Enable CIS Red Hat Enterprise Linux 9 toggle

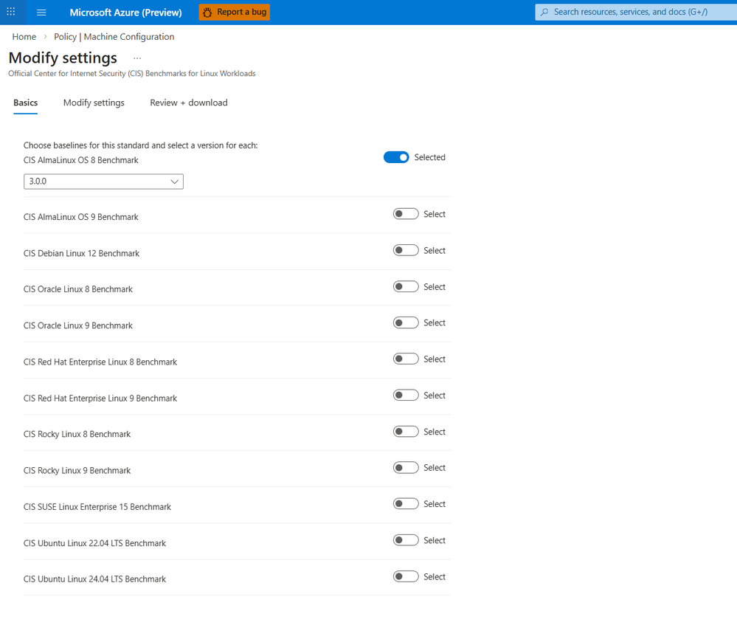coord(406,395)
